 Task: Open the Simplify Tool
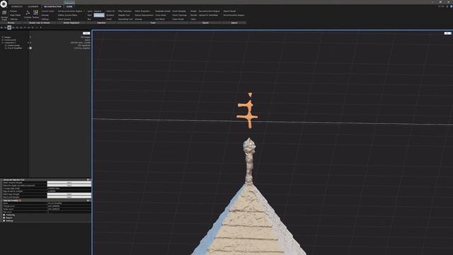[x=124, y=15]
